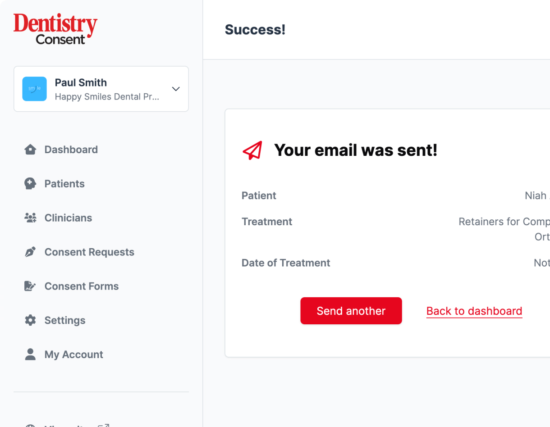Viewport: 550px width, 427px height.
Task: Select Consent Forms from the sidebar
Action: pyautogui.click(x=82, y=286)
